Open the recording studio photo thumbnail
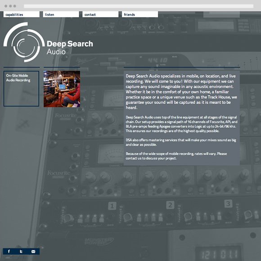This screenshot has width=261, height=261. (x=62, y=89)
